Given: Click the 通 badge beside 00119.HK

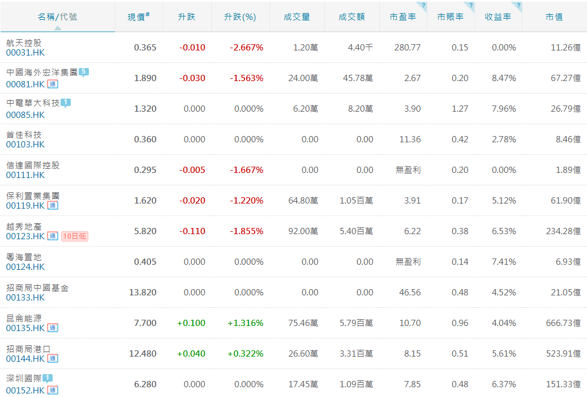Looking at the screenshot, I should [x=53, y=206].
